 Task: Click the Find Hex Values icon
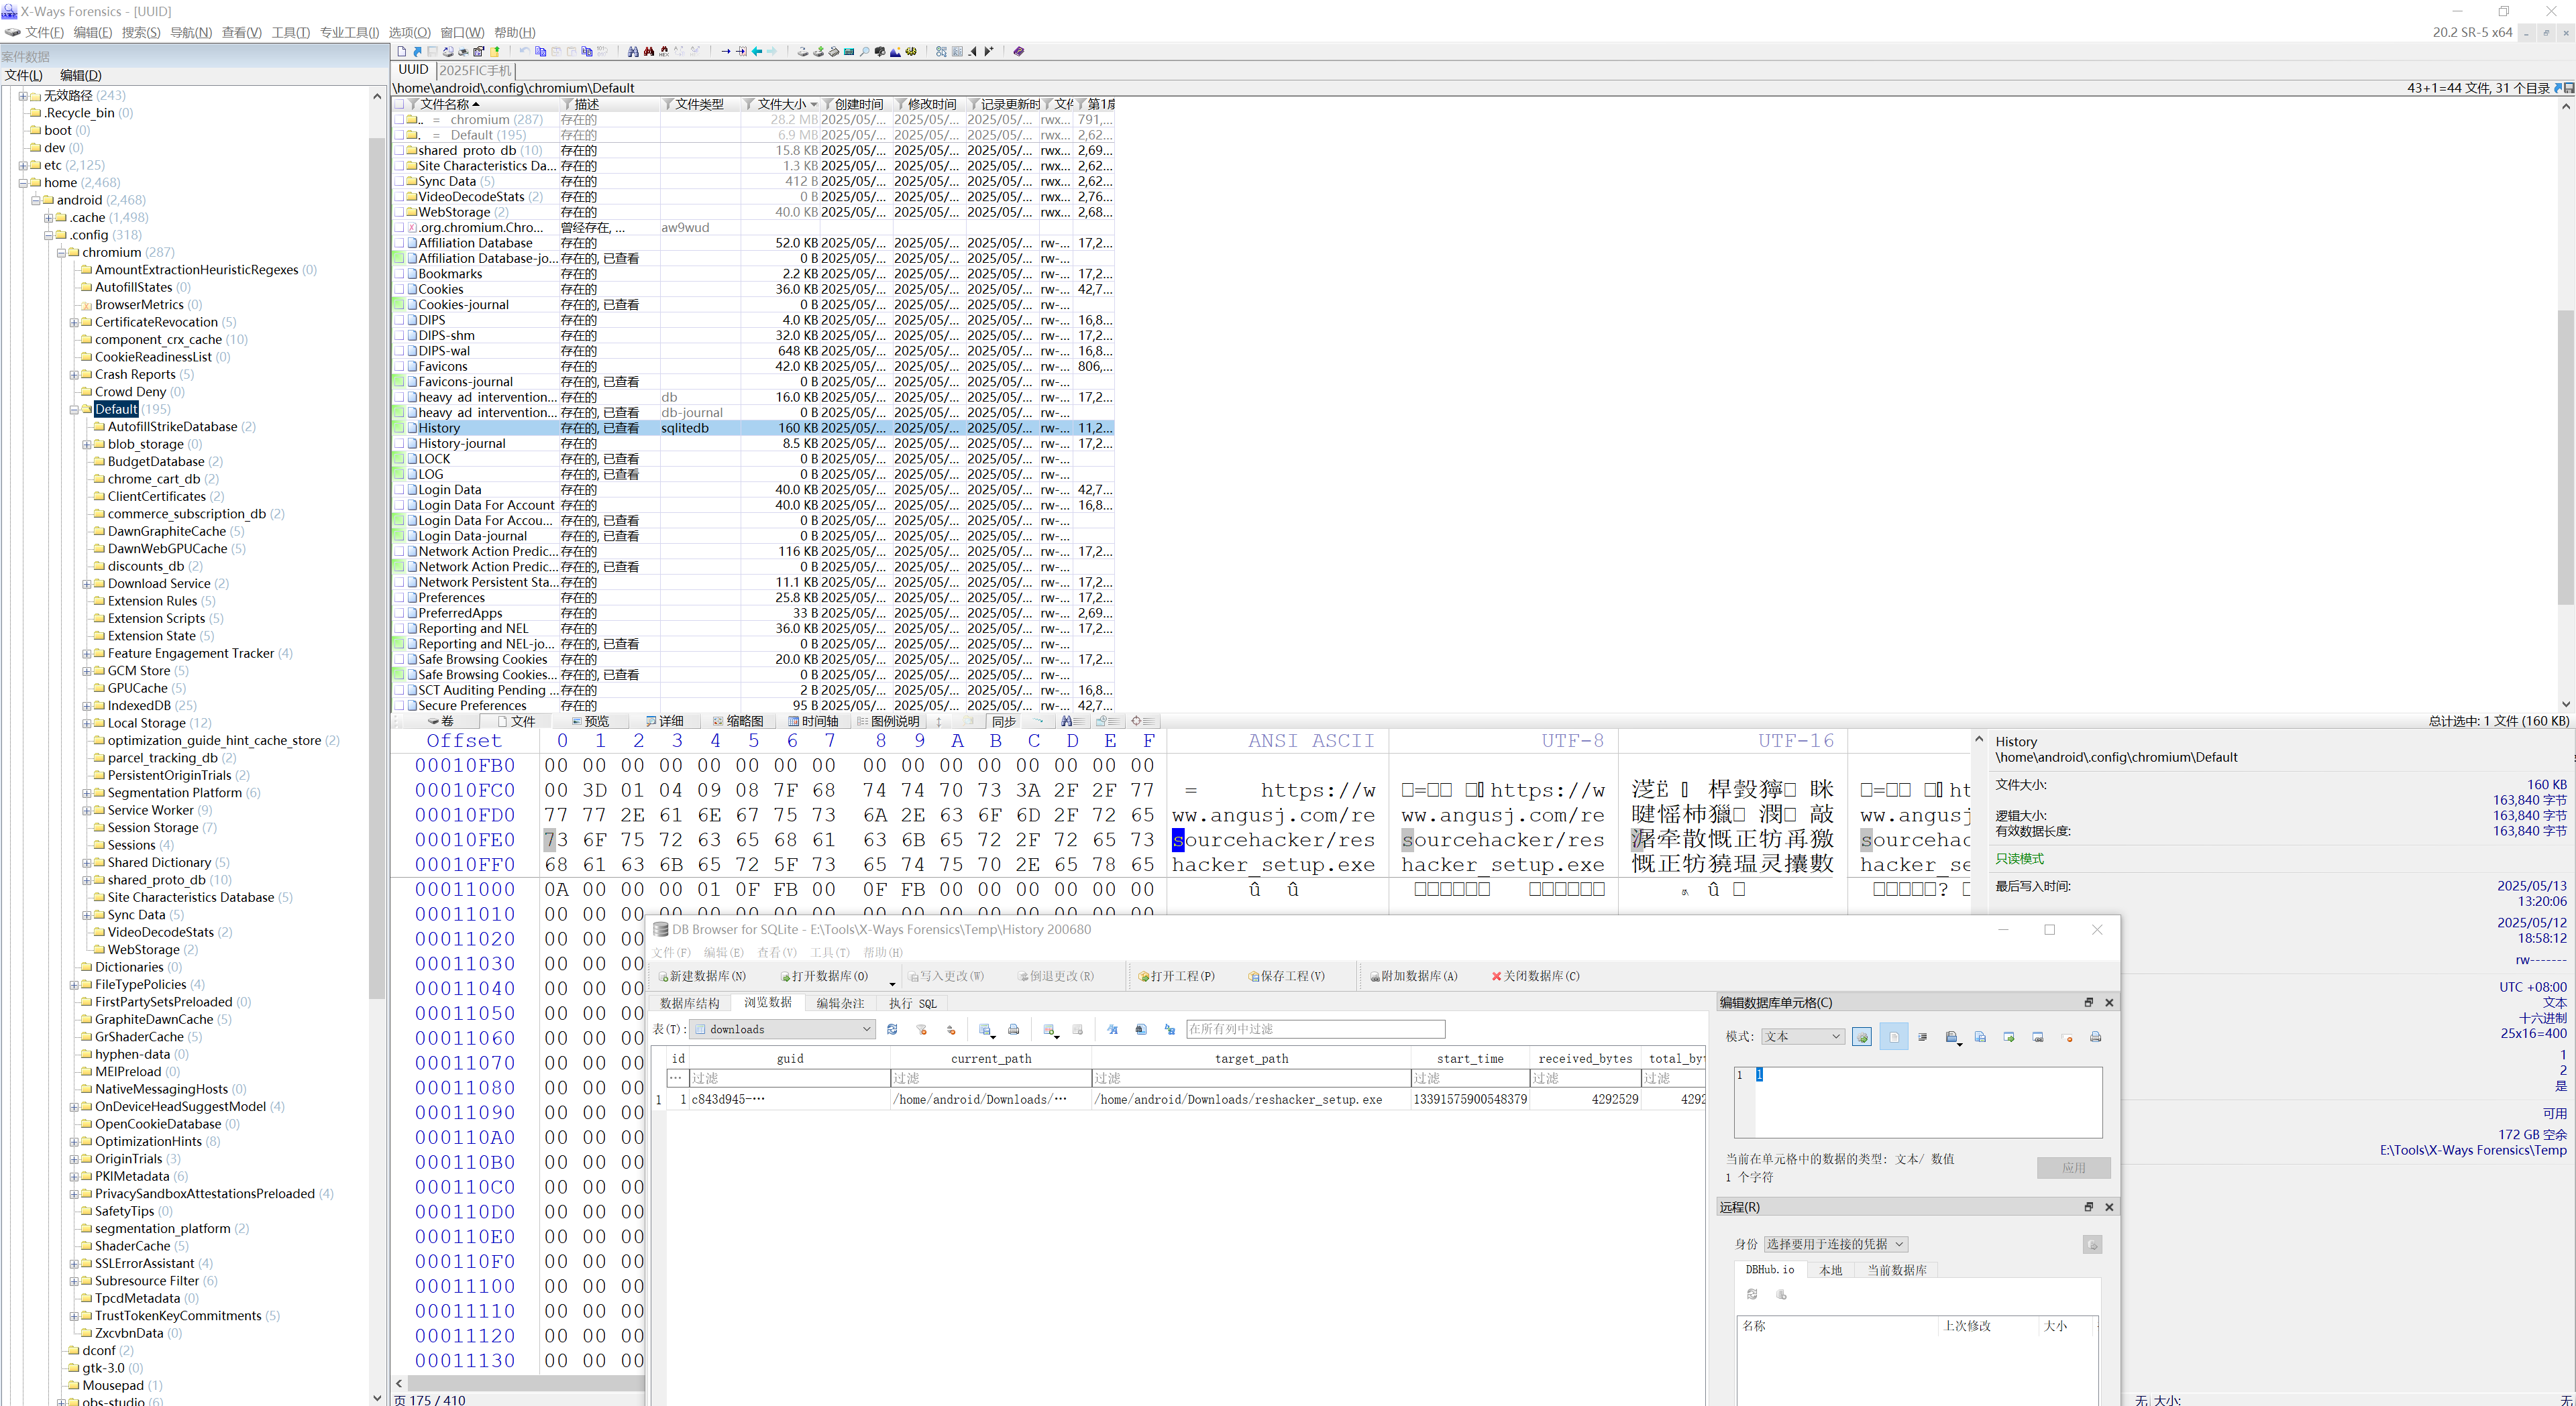664,51
